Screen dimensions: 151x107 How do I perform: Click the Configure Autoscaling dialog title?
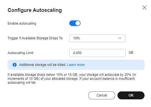35,10
